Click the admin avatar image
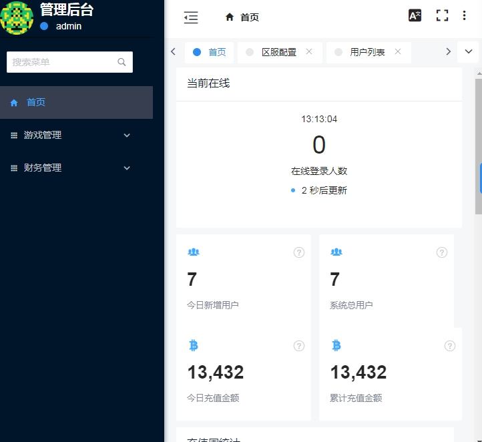 pyautogui.click(x=17, y=17)
